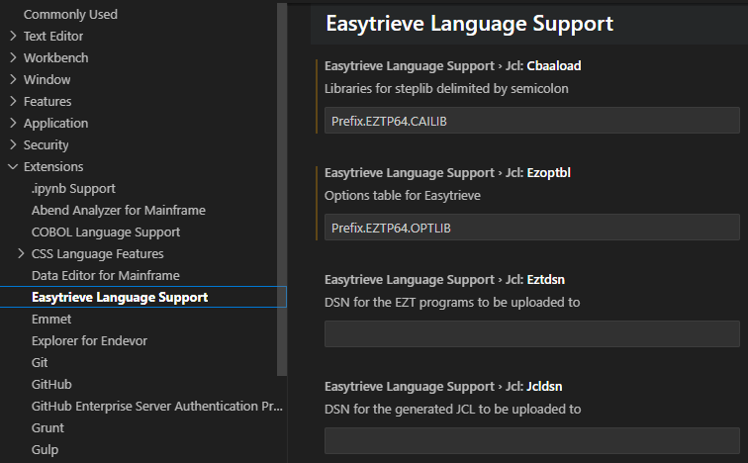Select .ipynb Support extension settings
Screen dimensions: 748x463
click(x=73, y=188)
